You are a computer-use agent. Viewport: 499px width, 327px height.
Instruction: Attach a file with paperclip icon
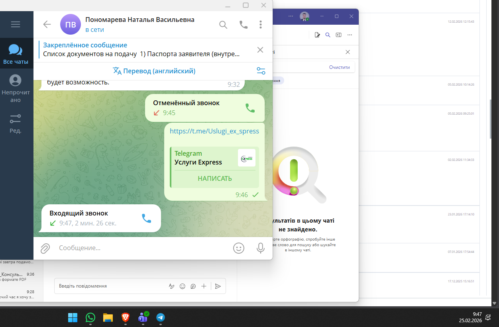pos(45,248)
